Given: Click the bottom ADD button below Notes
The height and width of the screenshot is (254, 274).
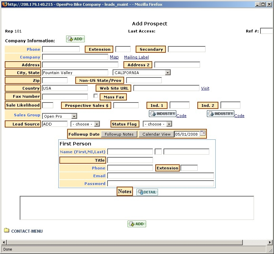Looking at the screenshot, I should (x=137, y=224).
